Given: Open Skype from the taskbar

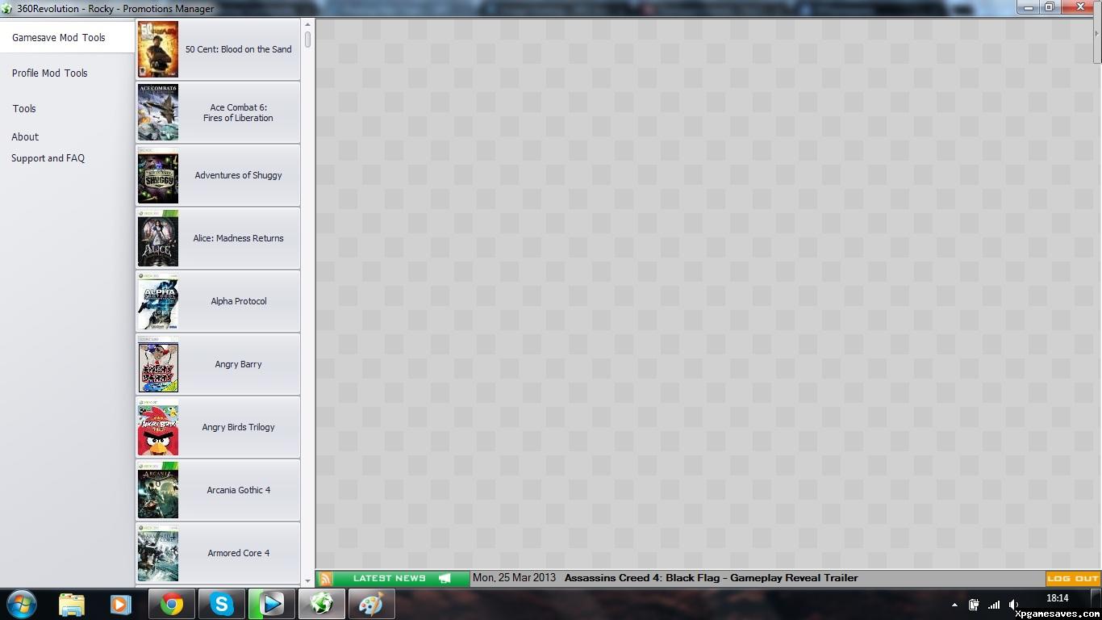Looking at the screenshot, I should (221, 604).
